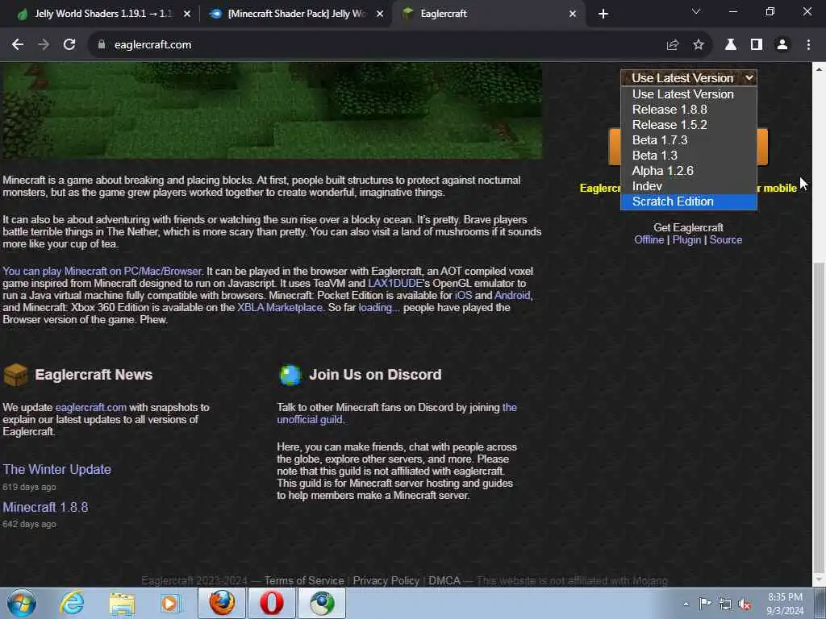Click the scrollbar up arrow
The image size is (826, 619).
pyautogui.click(x=819, y=69)
